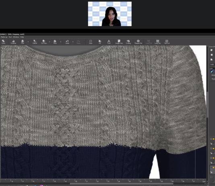Click the Save toolbar icon
The height and width of the screenshot is (186, 215).
point(3,41)
